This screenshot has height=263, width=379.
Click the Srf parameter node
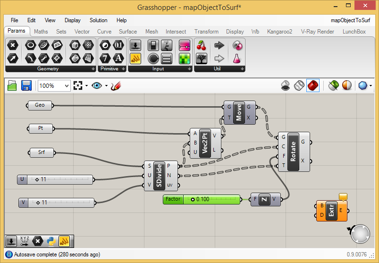[42, 153]
